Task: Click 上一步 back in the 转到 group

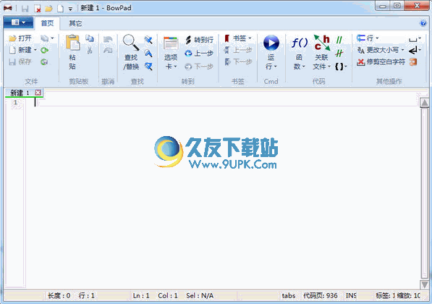Action: tap(199, 53)
